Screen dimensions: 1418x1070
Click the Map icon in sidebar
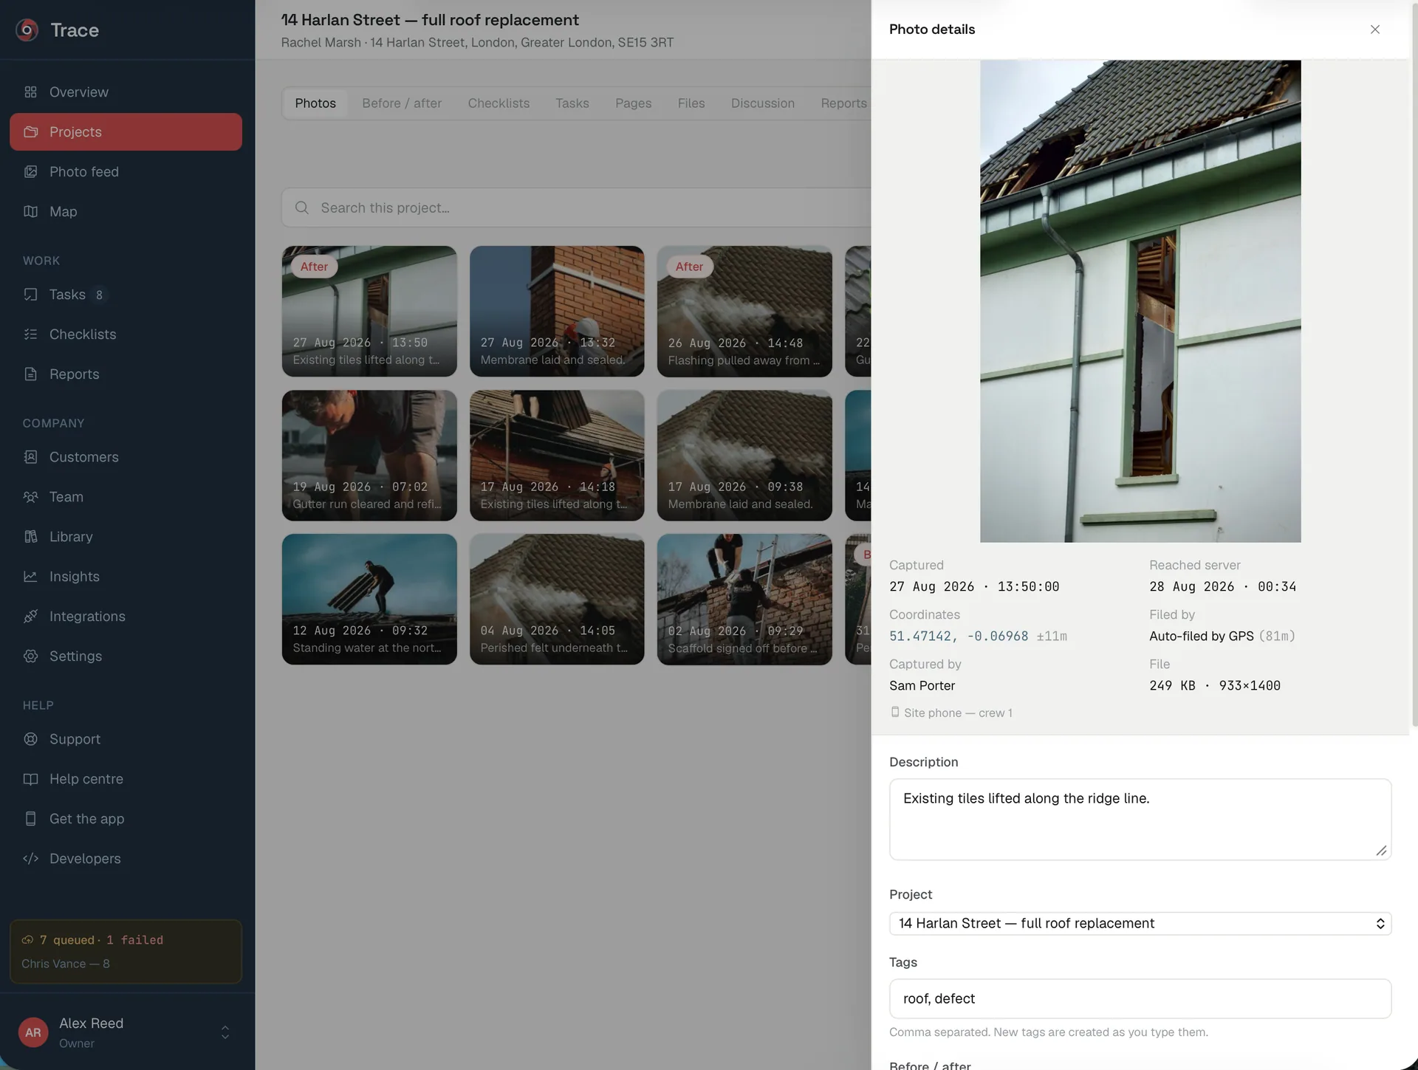point(30,212)
